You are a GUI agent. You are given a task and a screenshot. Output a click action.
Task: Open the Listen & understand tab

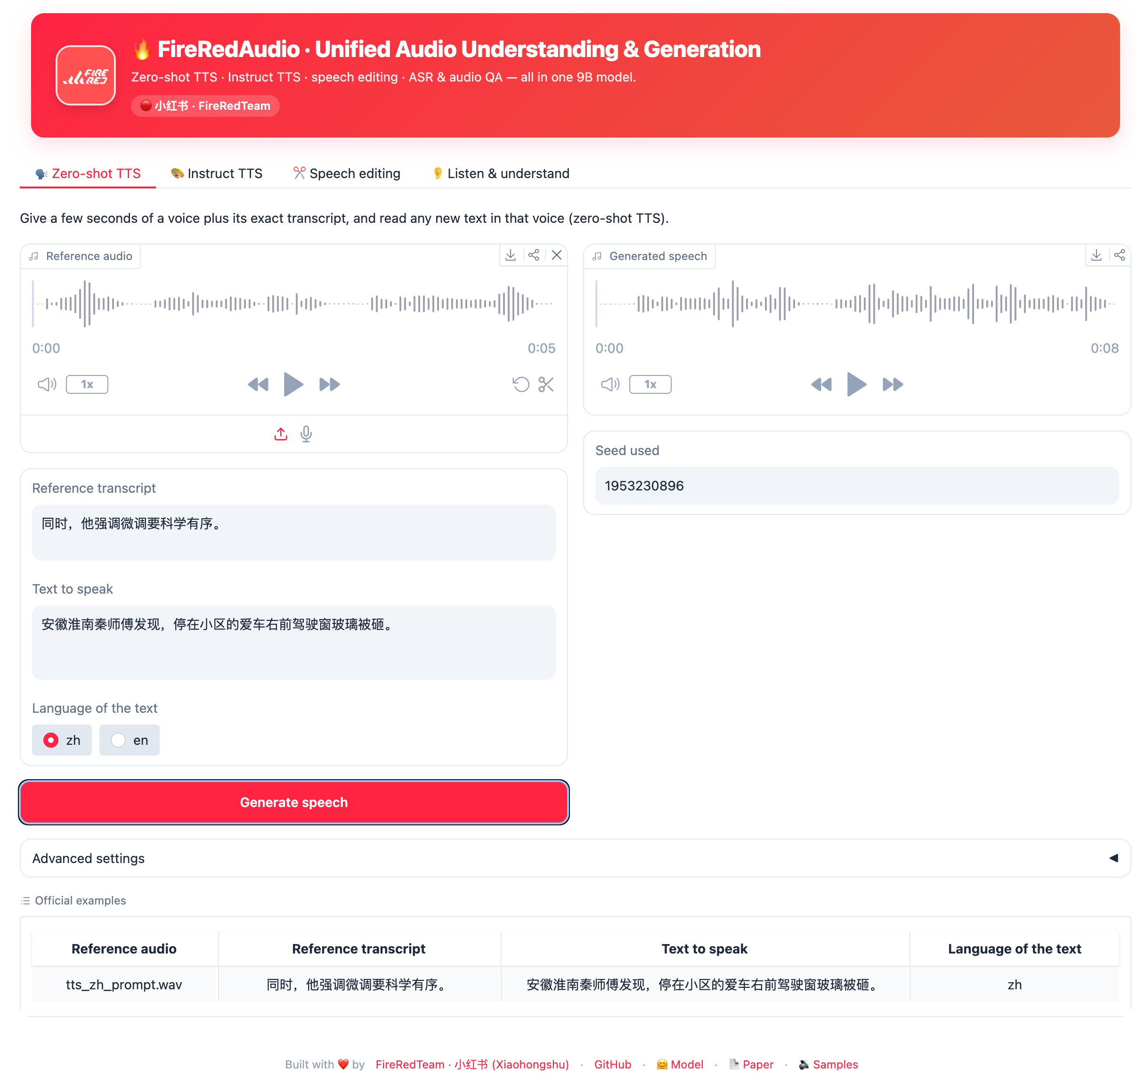pyautogui.click(x=501, y=173)
